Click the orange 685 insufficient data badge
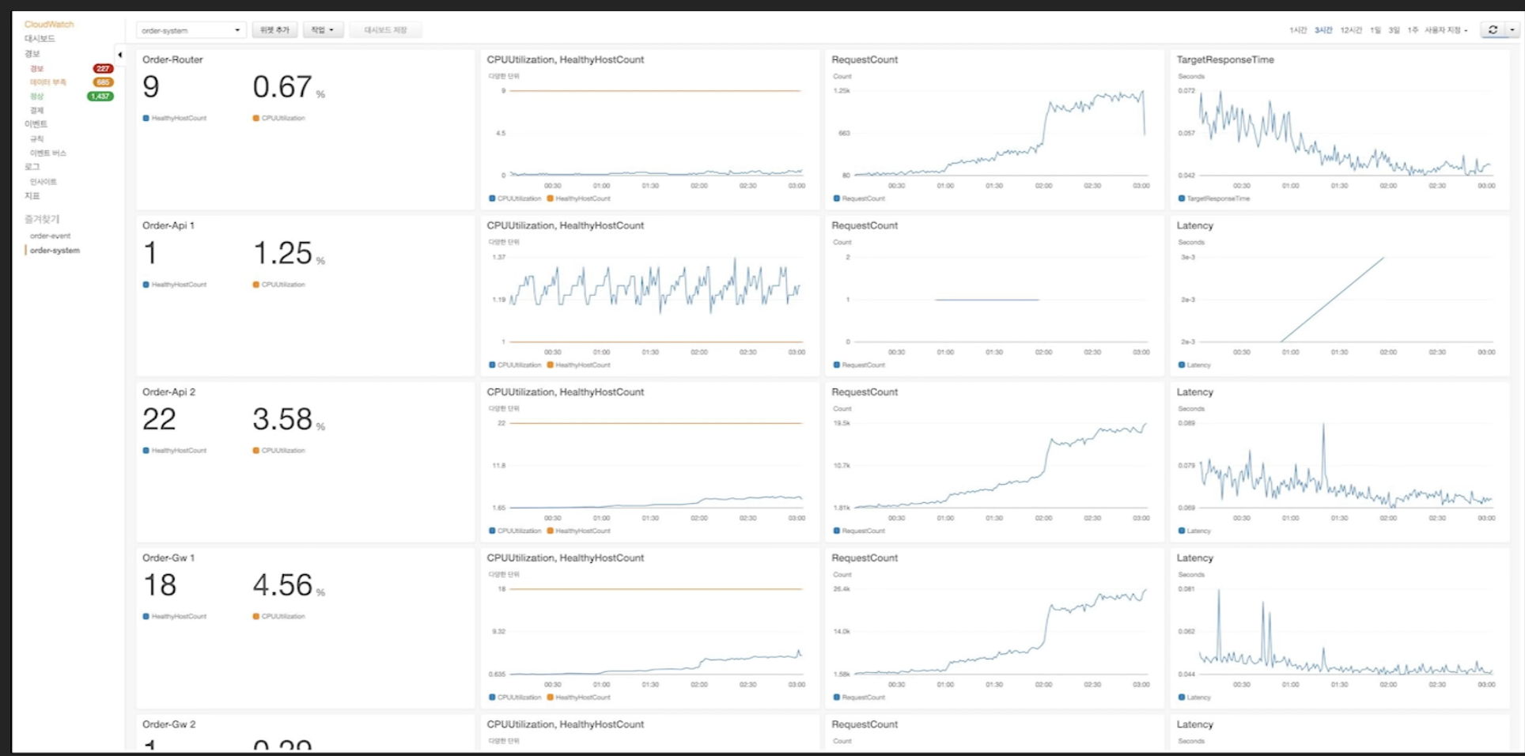 click(103, 82)
